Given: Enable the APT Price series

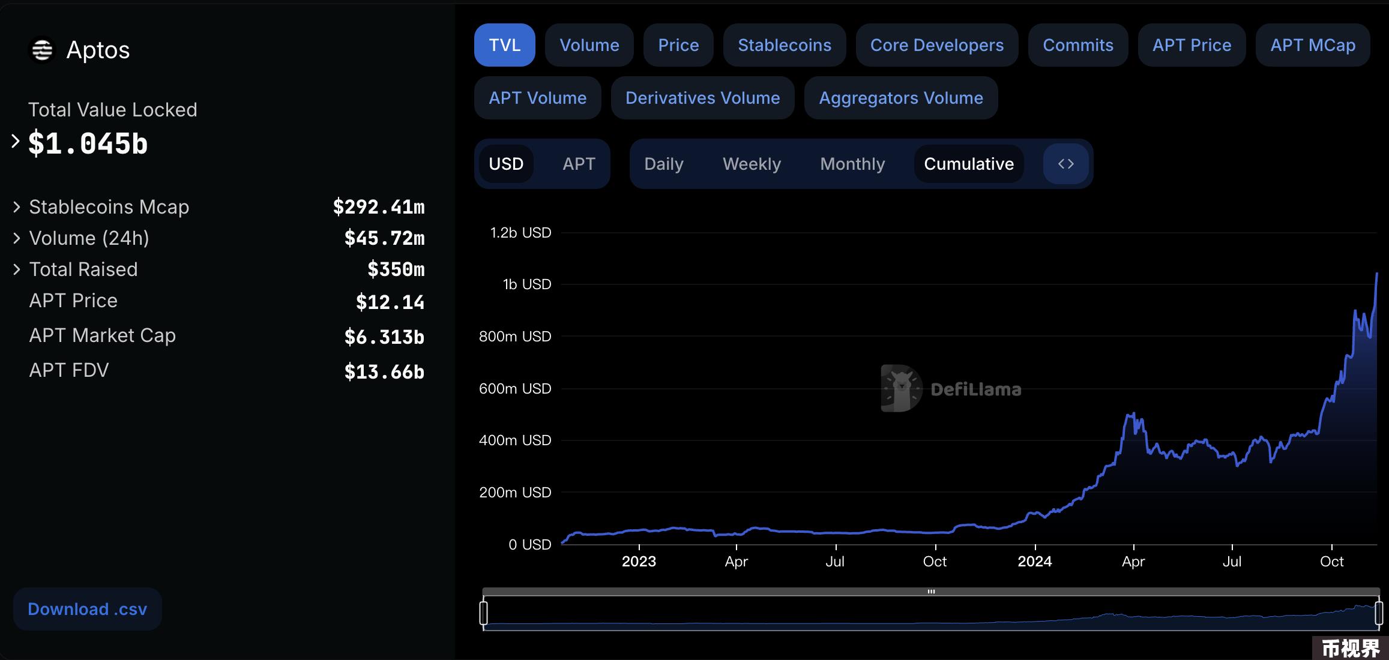Looking at the screenshot, I should click(x=1192, y=45).
